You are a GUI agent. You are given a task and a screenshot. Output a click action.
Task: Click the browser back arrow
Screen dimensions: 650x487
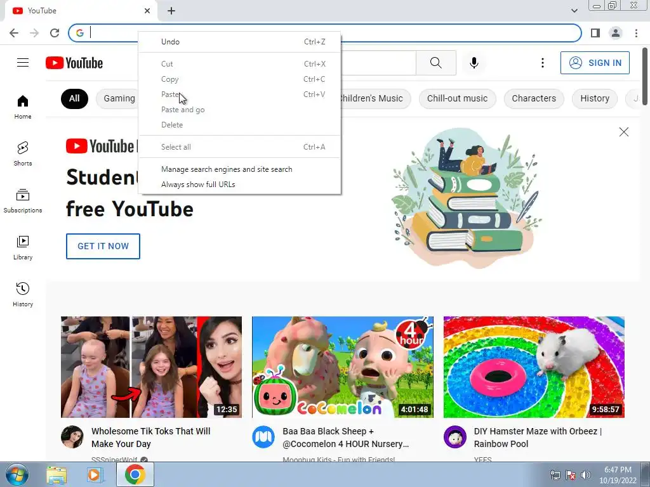tap(14, 33)
